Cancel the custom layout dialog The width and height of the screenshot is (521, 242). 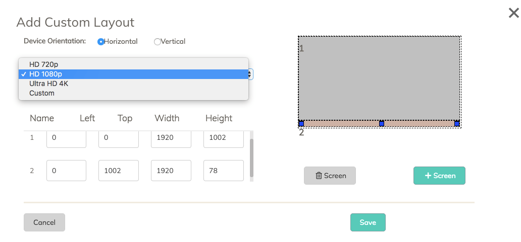[x=44, y=222]
